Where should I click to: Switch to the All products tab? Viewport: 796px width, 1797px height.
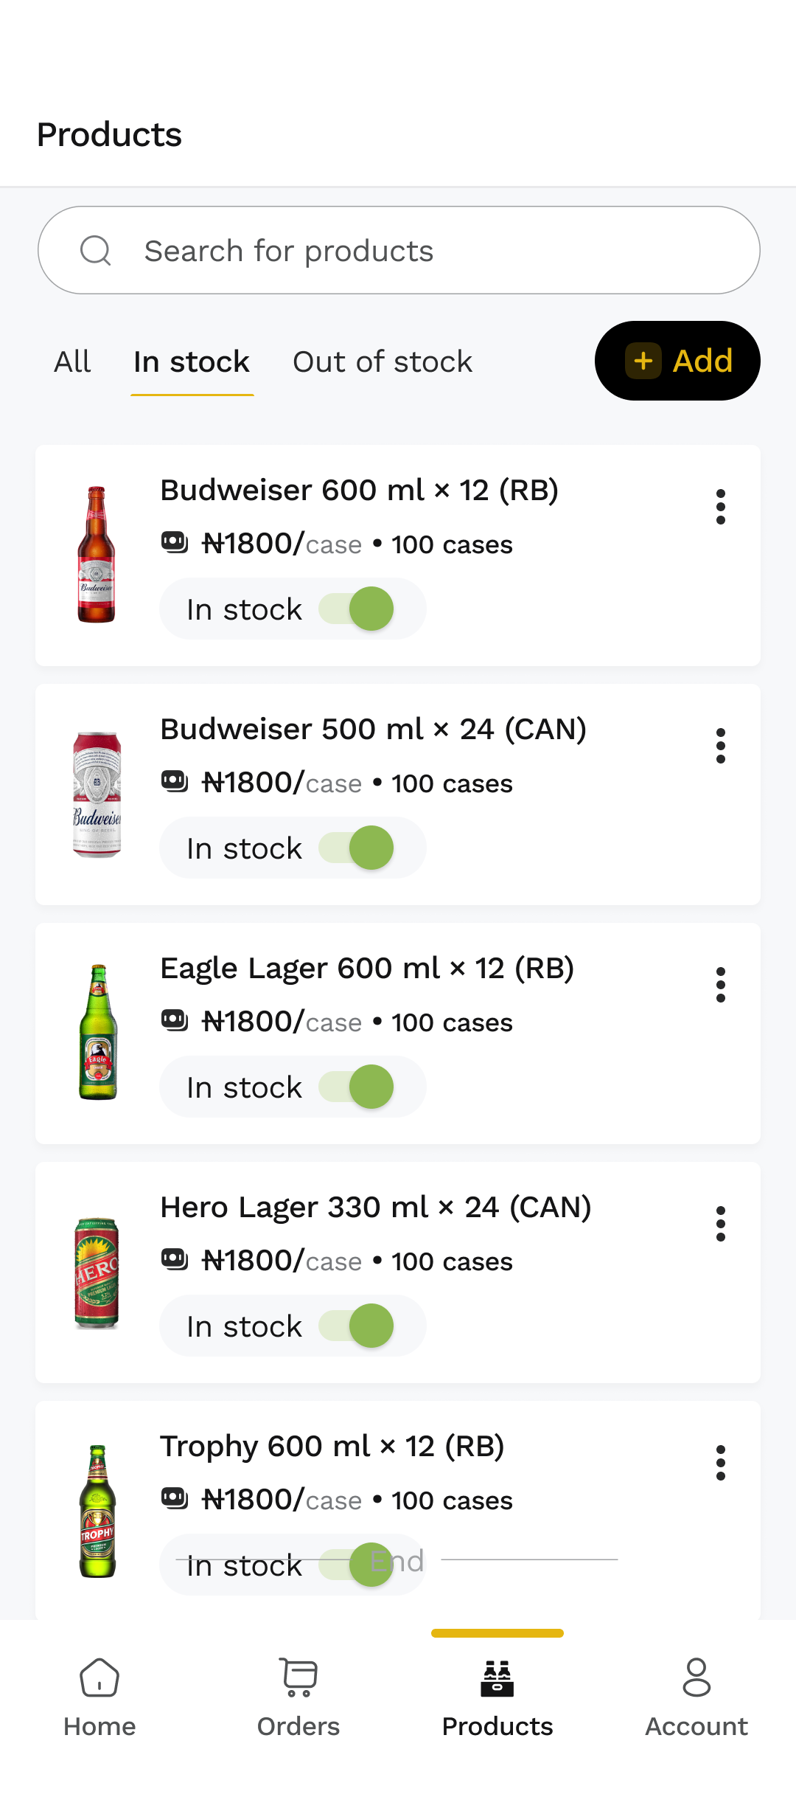(x=72, y=362)
